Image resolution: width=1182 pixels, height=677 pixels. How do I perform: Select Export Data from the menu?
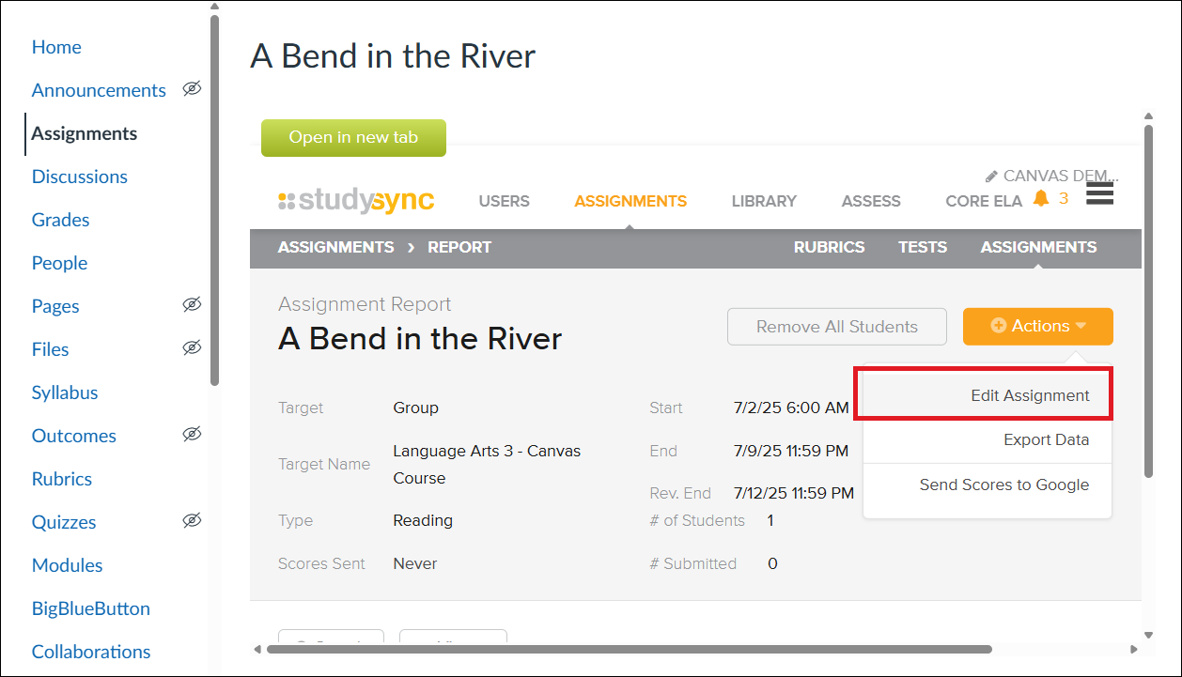click(1046, 439)
